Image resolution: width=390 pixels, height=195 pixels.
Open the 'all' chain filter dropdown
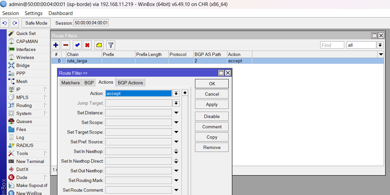[380, 45]
